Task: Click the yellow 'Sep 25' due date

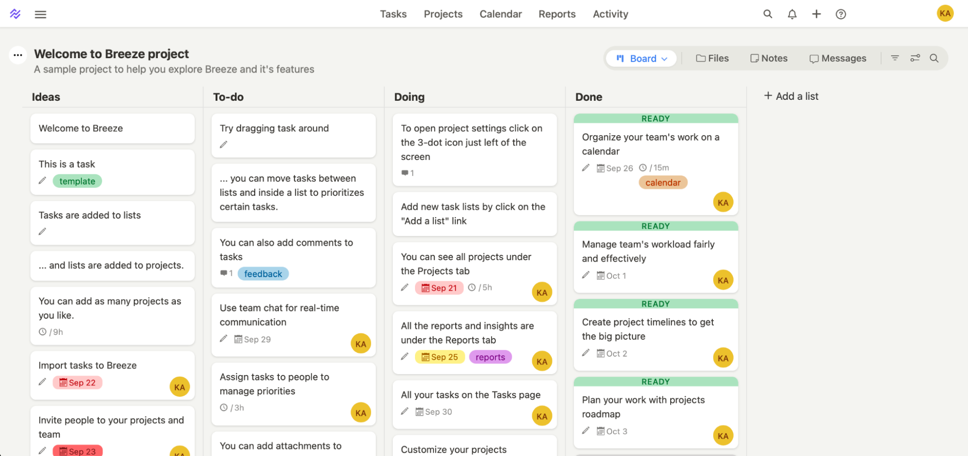Action: [x=440, y=357]
